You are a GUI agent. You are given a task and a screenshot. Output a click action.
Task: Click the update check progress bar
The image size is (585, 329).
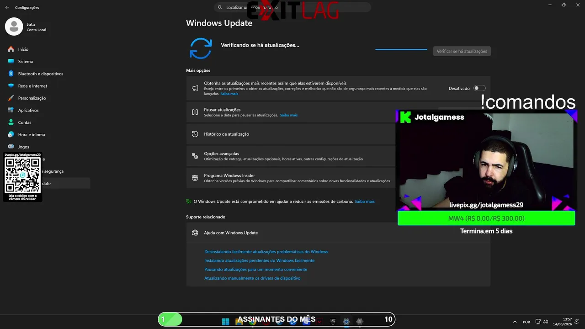tap(401, 49)
